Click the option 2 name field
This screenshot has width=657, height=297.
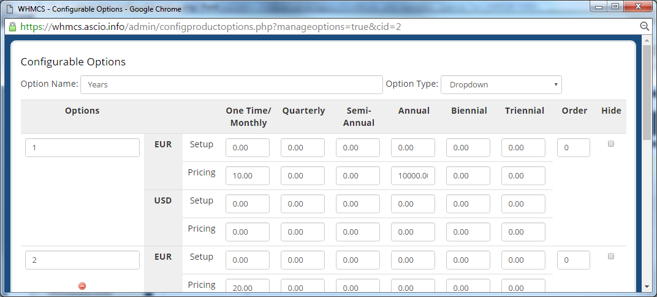point(82,260)
